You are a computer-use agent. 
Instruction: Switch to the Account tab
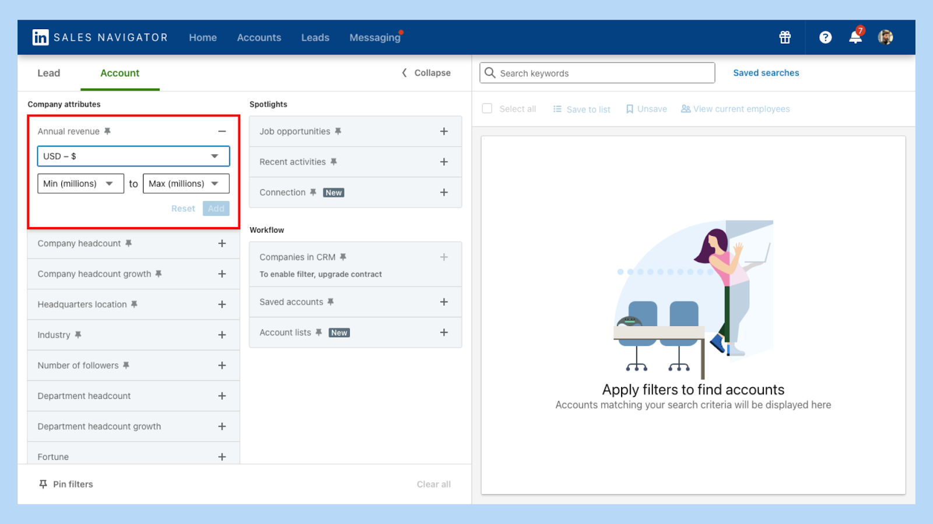(120, 73)
